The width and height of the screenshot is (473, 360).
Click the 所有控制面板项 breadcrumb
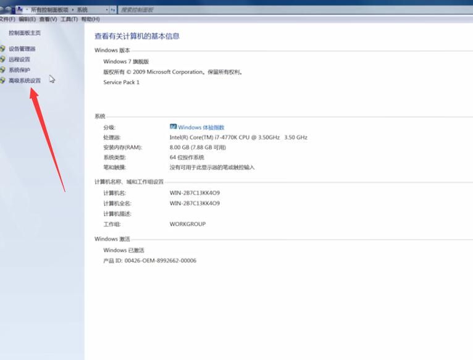(x=50, y=10)
